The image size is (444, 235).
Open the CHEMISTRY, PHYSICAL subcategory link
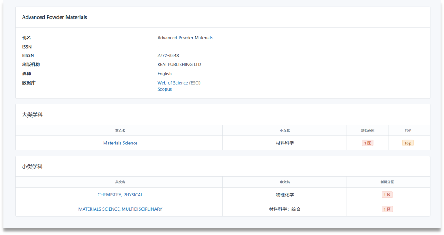(x=120, y=195)
